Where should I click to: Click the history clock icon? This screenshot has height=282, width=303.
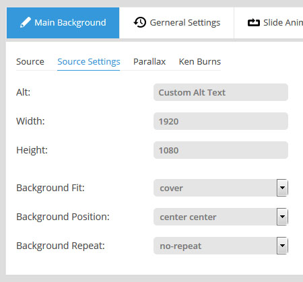140,22
